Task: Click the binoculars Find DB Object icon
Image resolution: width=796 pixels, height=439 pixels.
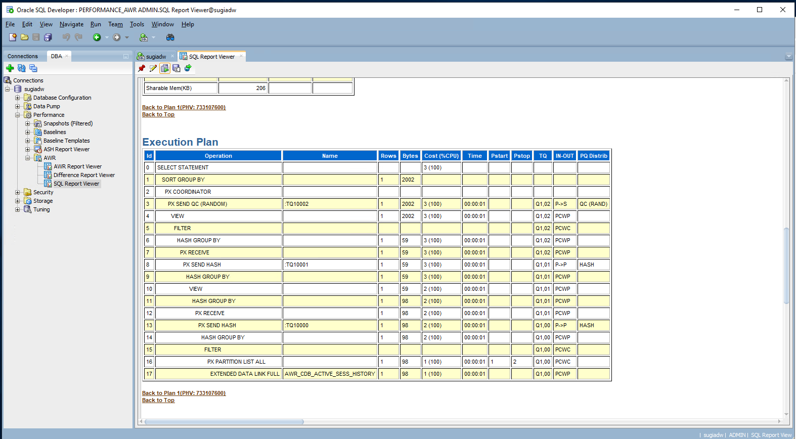Action: point(170,37)
